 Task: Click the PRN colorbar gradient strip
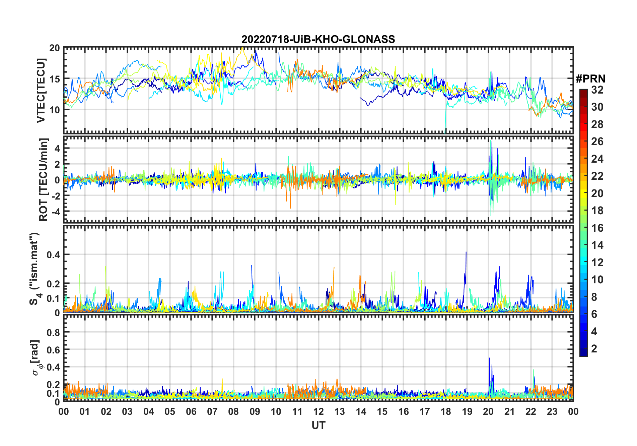point(583,223)
